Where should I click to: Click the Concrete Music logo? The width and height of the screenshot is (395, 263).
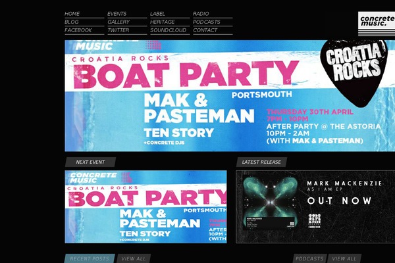[377, 23]
